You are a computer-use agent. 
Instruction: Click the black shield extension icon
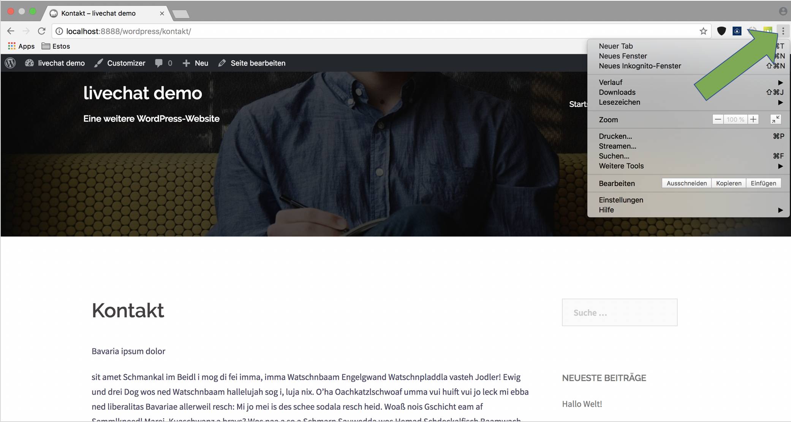point(721,31)
